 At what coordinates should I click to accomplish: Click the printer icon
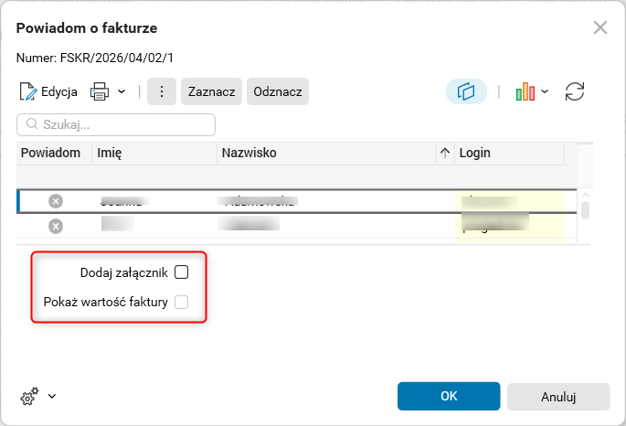100,91
